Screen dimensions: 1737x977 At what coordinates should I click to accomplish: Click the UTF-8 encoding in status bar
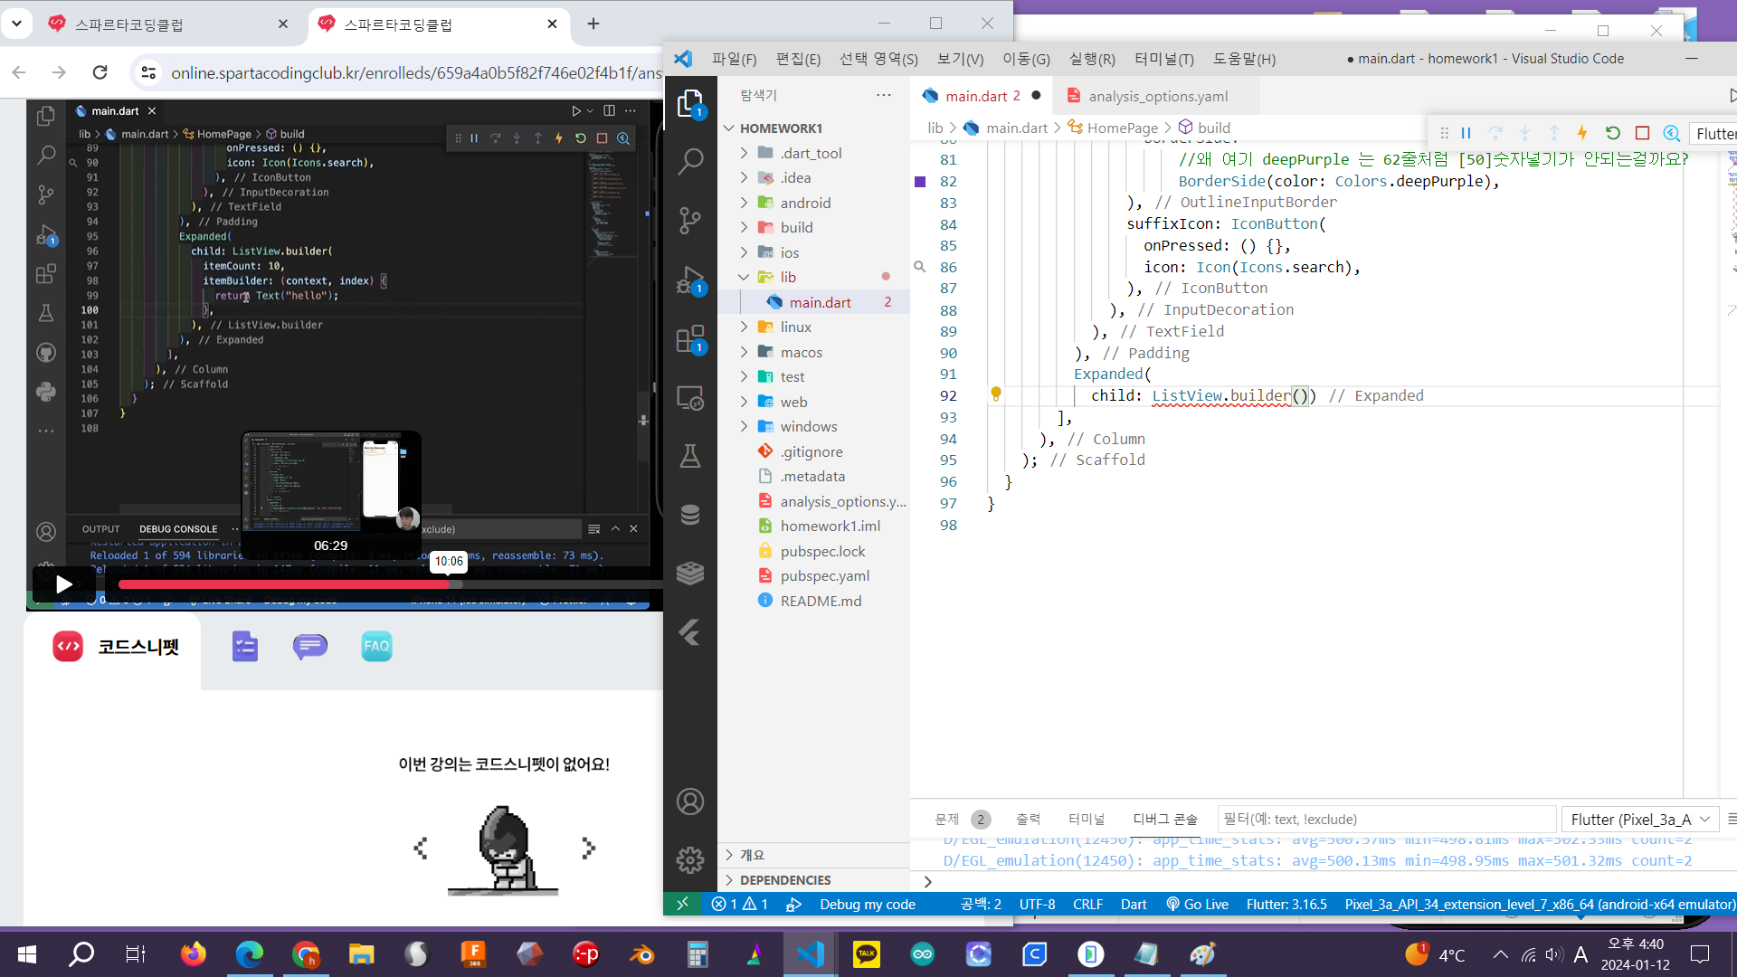1037,904
